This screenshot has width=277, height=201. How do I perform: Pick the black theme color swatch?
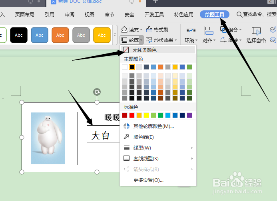click(132, 67)
